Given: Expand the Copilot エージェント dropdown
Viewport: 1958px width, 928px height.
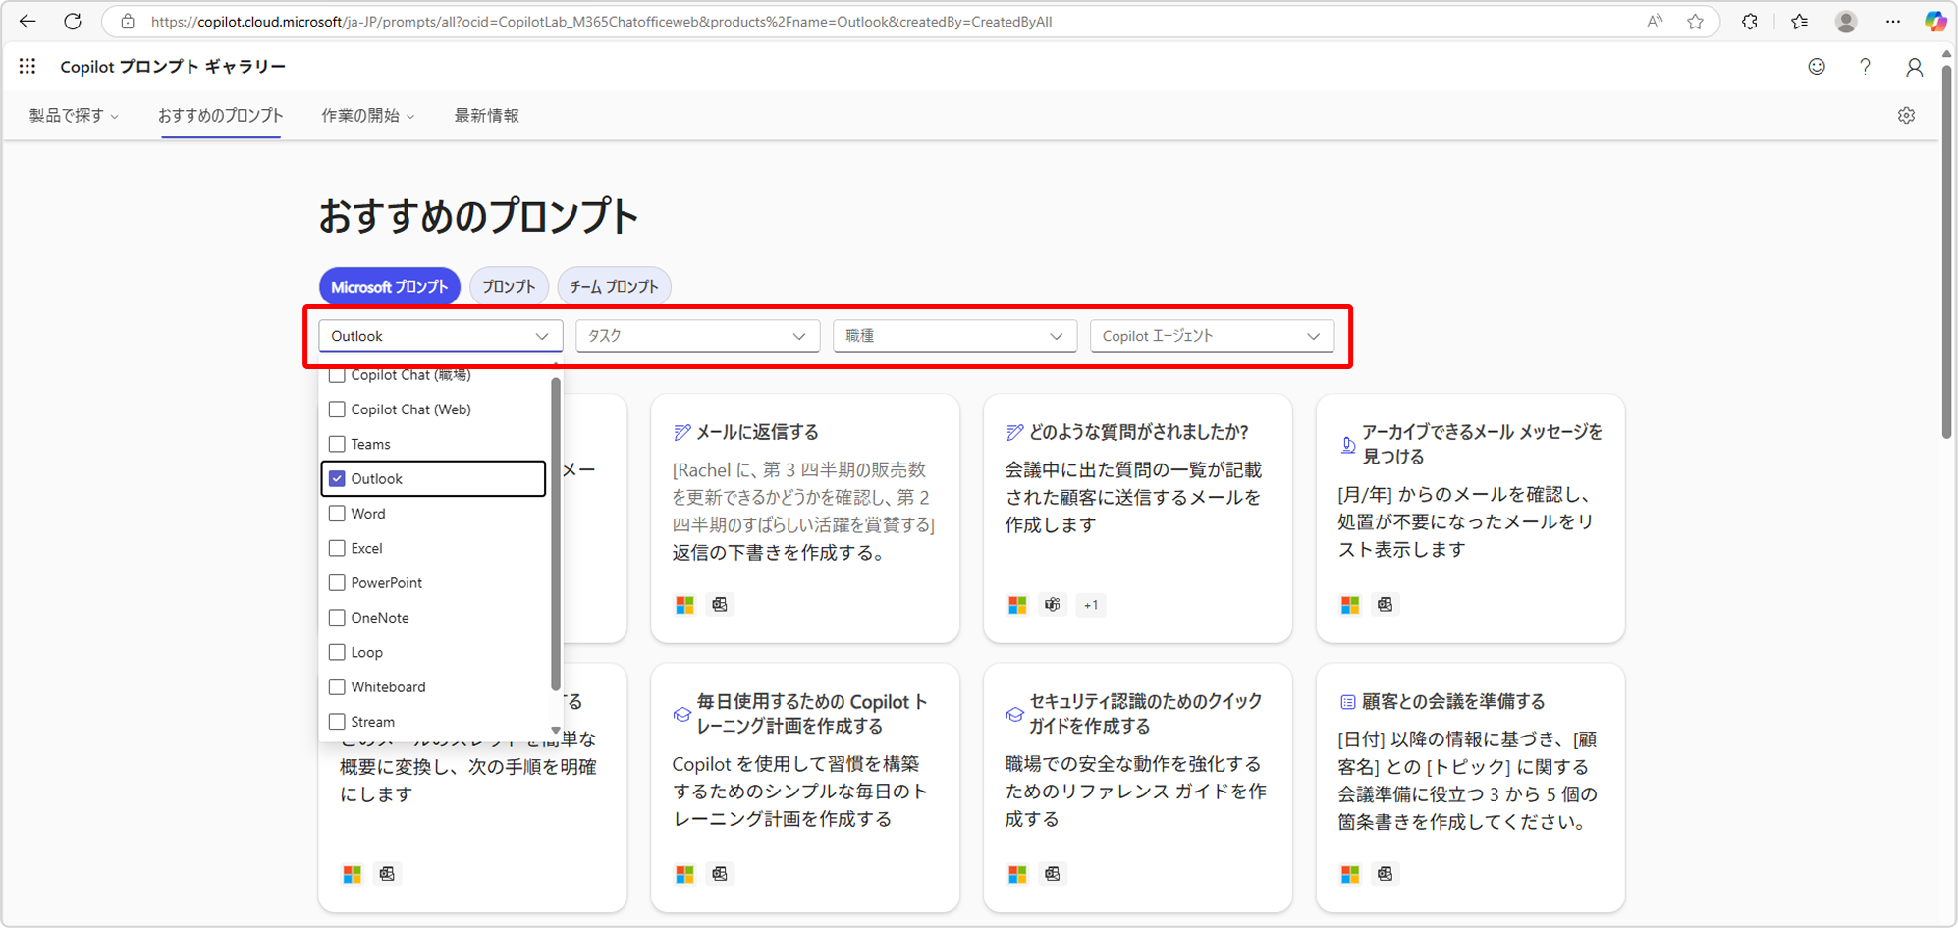Looking at the screenshot, I should pos(1212,336).
